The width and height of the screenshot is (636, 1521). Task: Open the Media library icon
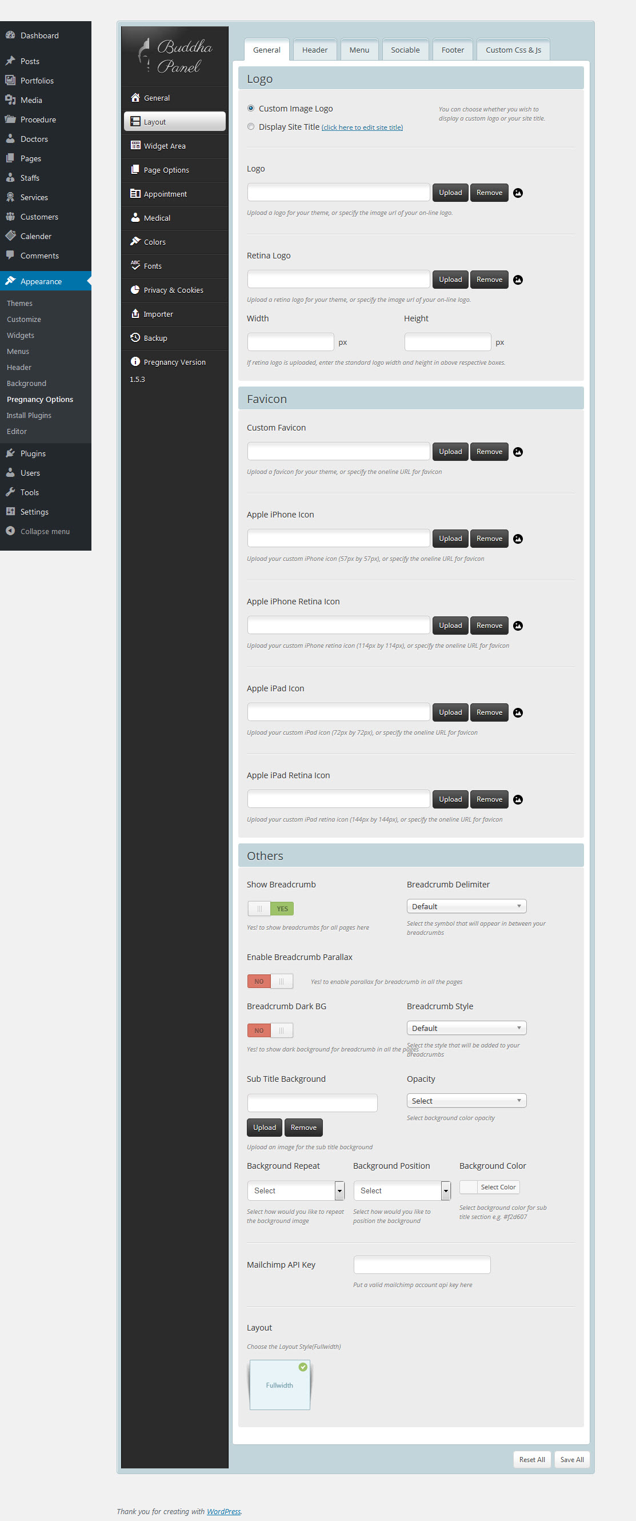[x=10, y=100]
